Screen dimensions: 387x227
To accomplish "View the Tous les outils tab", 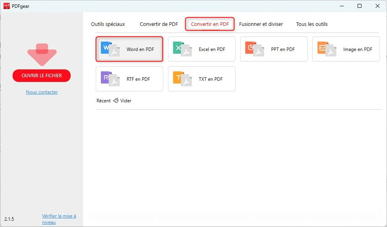I will 312,24.
